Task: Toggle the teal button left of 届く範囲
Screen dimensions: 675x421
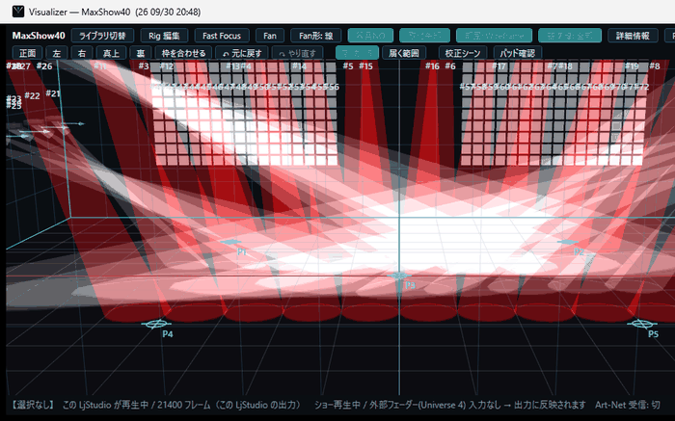Action: [x=357, y=53]
